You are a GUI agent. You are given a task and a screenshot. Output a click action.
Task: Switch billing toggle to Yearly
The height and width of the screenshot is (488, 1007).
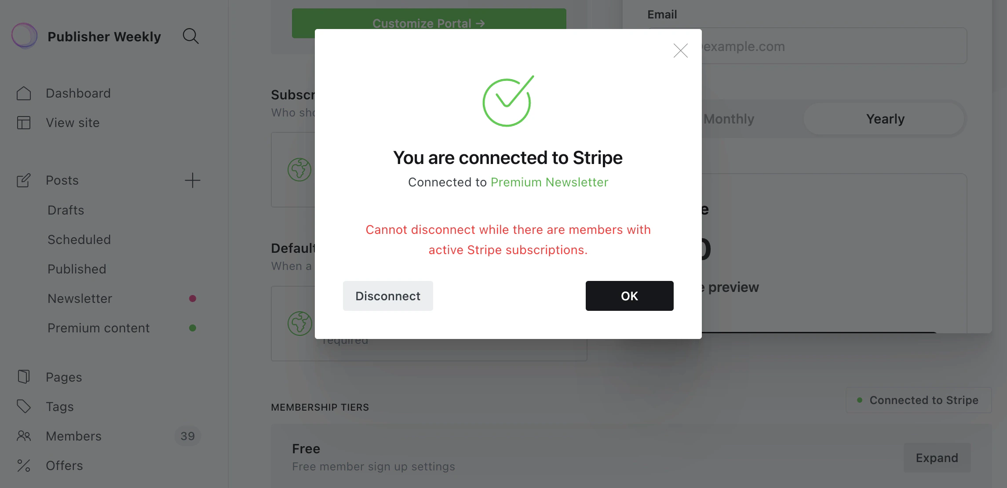(885, 119)
